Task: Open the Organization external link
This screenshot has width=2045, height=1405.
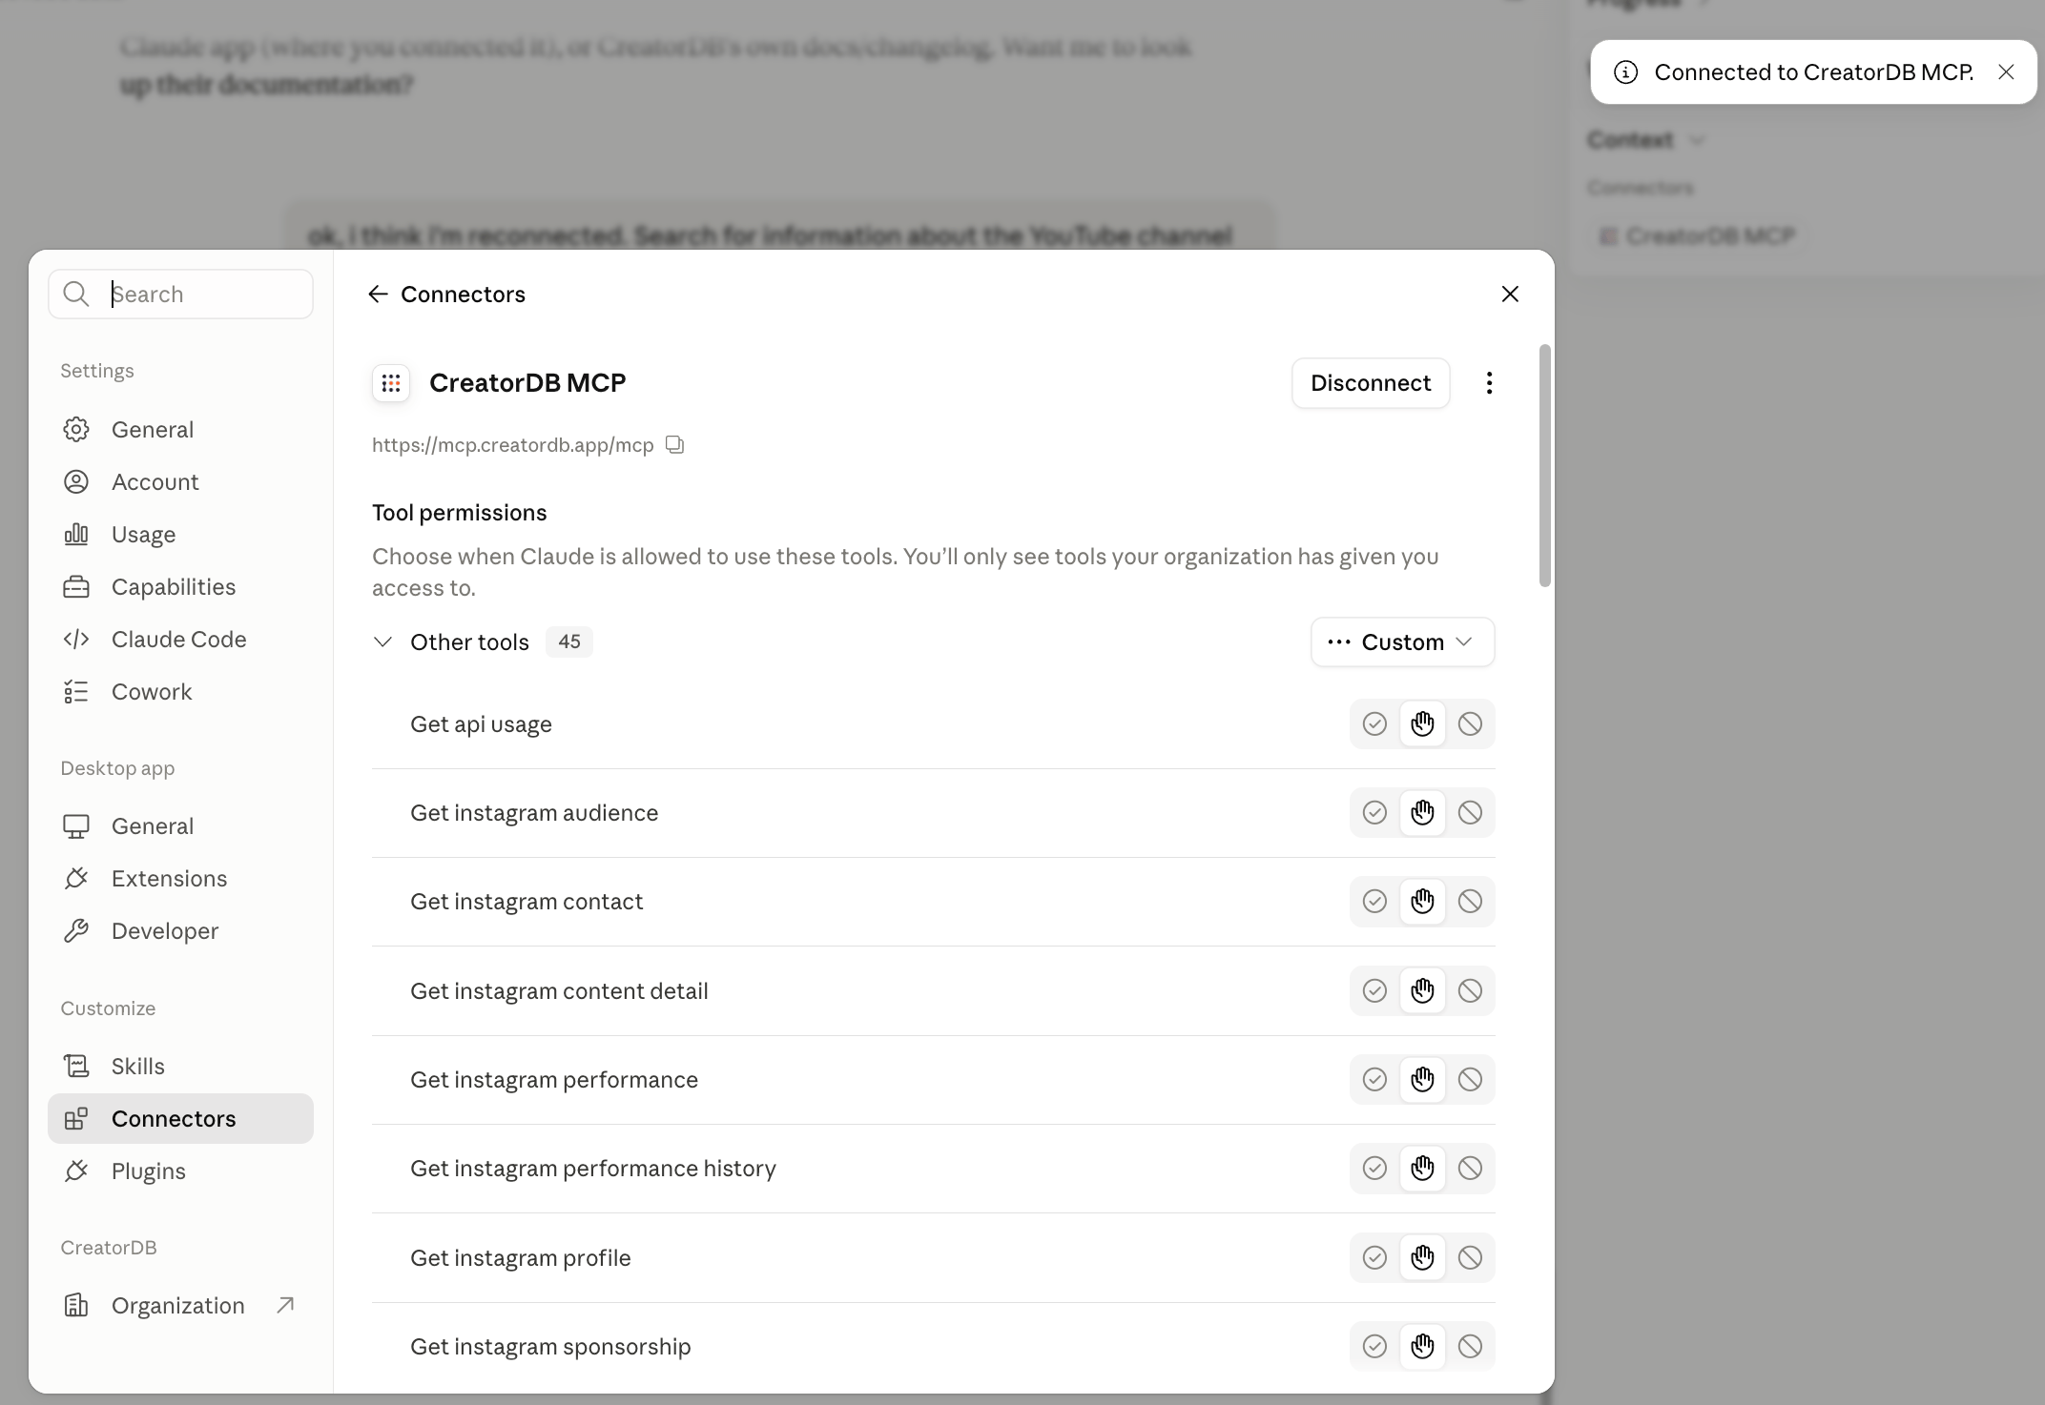Action: 180,1306
